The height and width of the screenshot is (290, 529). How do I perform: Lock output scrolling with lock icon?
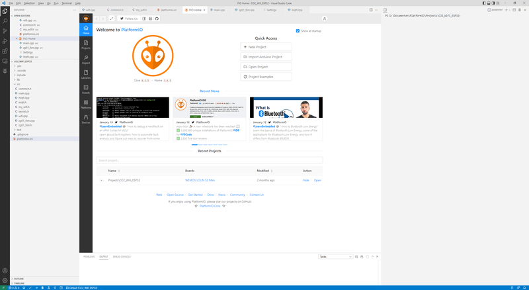tap(362, 256)
